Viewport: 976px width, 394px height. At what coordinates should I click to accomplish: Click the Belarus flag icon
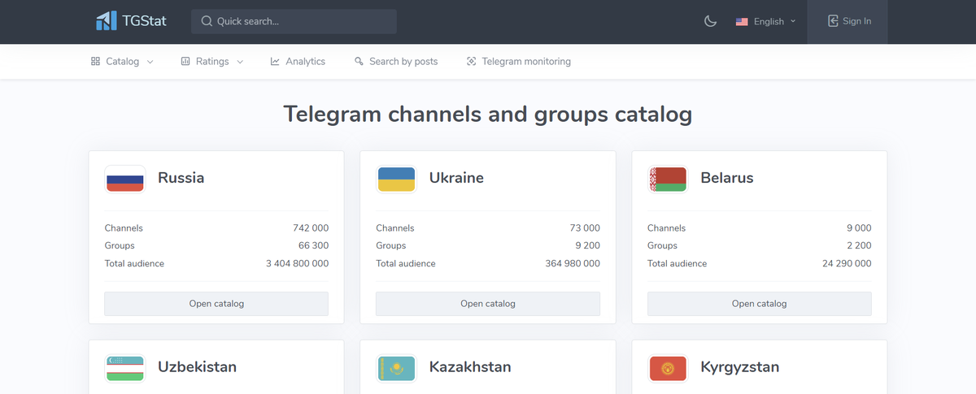click(x=668, y=179)
